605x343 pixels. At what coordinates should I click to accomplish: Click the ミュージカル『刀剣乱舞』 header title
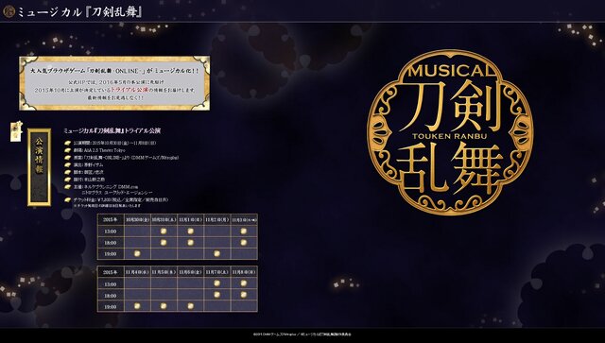80,12
